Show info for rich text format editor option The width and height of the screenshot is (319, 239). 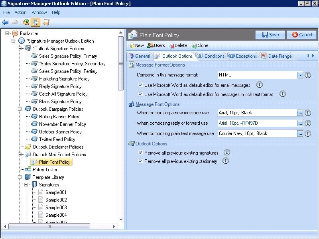(x=282, y=94)
